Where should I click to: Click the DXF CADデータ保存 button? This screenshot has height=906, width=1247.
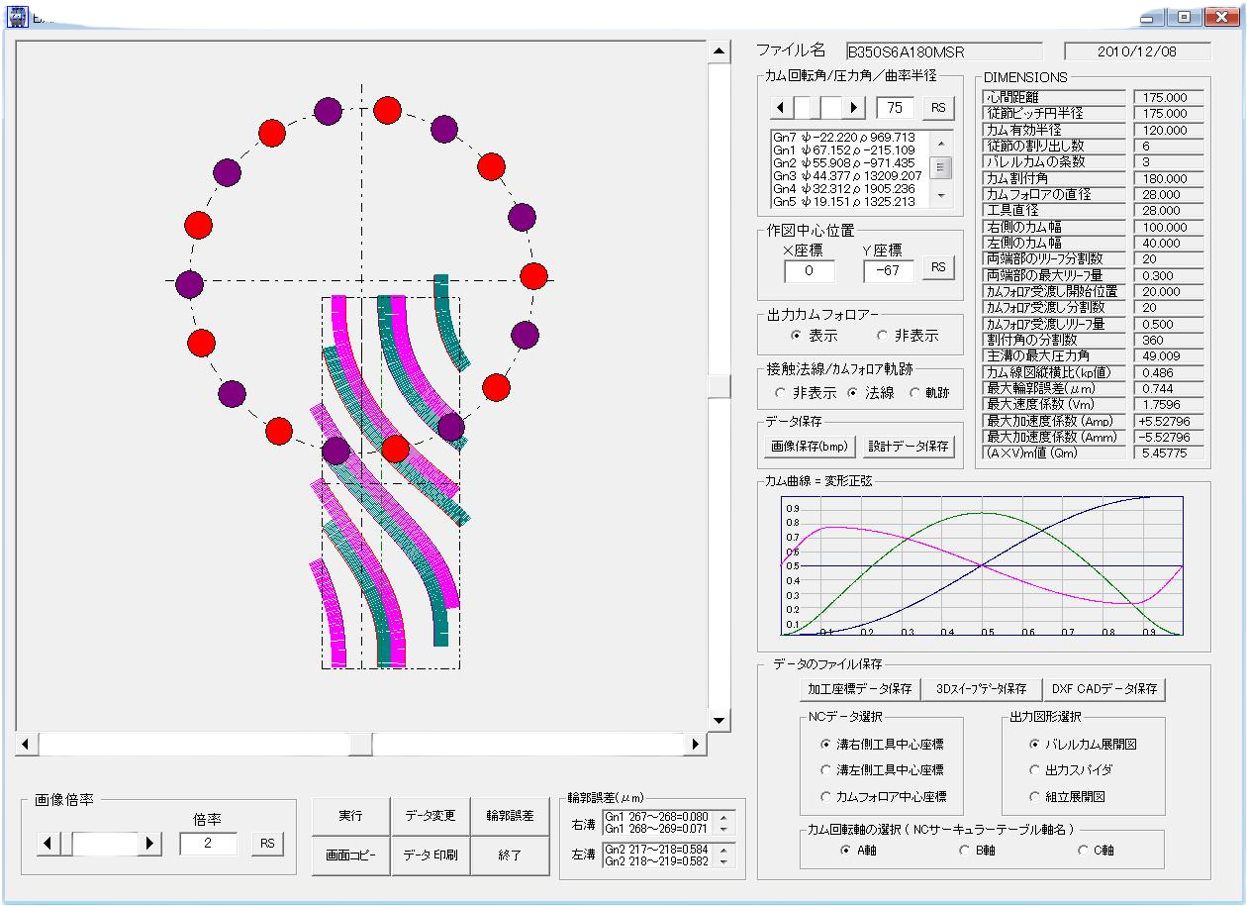coord(1103,688)
